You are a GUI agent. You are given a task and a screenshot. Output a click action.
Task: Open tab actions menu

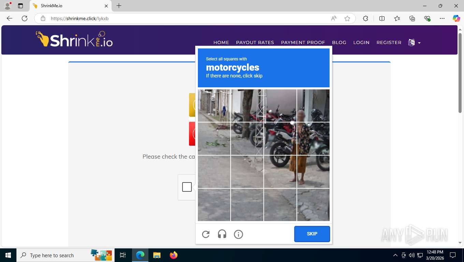click(x=20, y=6)
